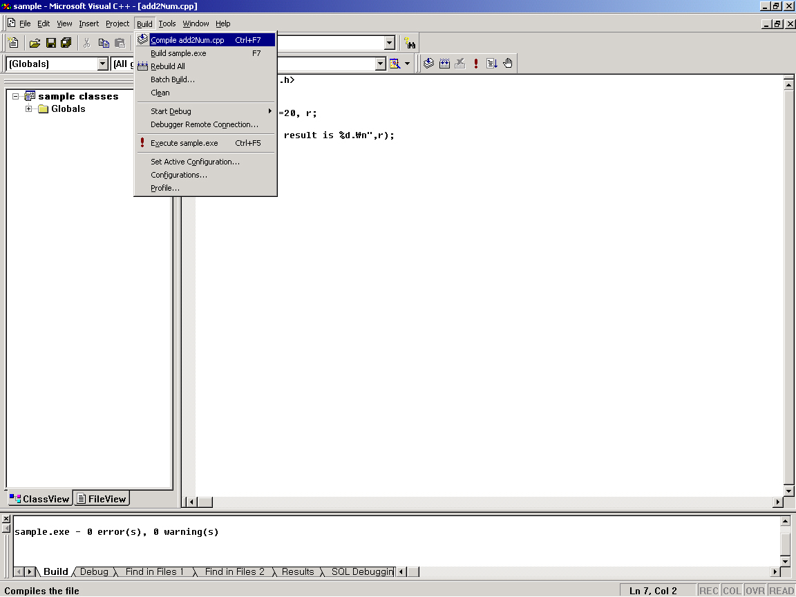
Task: Click the sample classes tree root icon
Action: click(x=30, y=96)
